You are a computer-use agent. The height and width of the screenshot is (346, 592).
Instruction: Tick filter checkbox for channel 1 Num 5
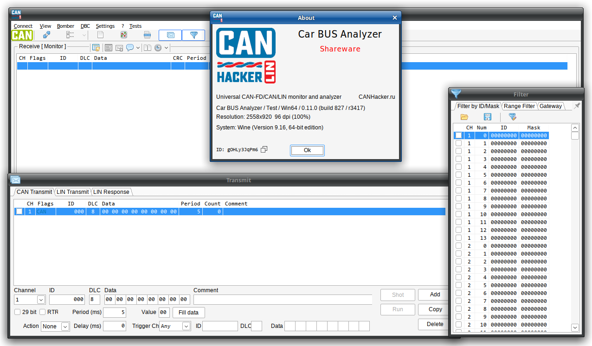pyautogui.click(x=458, y=175)
